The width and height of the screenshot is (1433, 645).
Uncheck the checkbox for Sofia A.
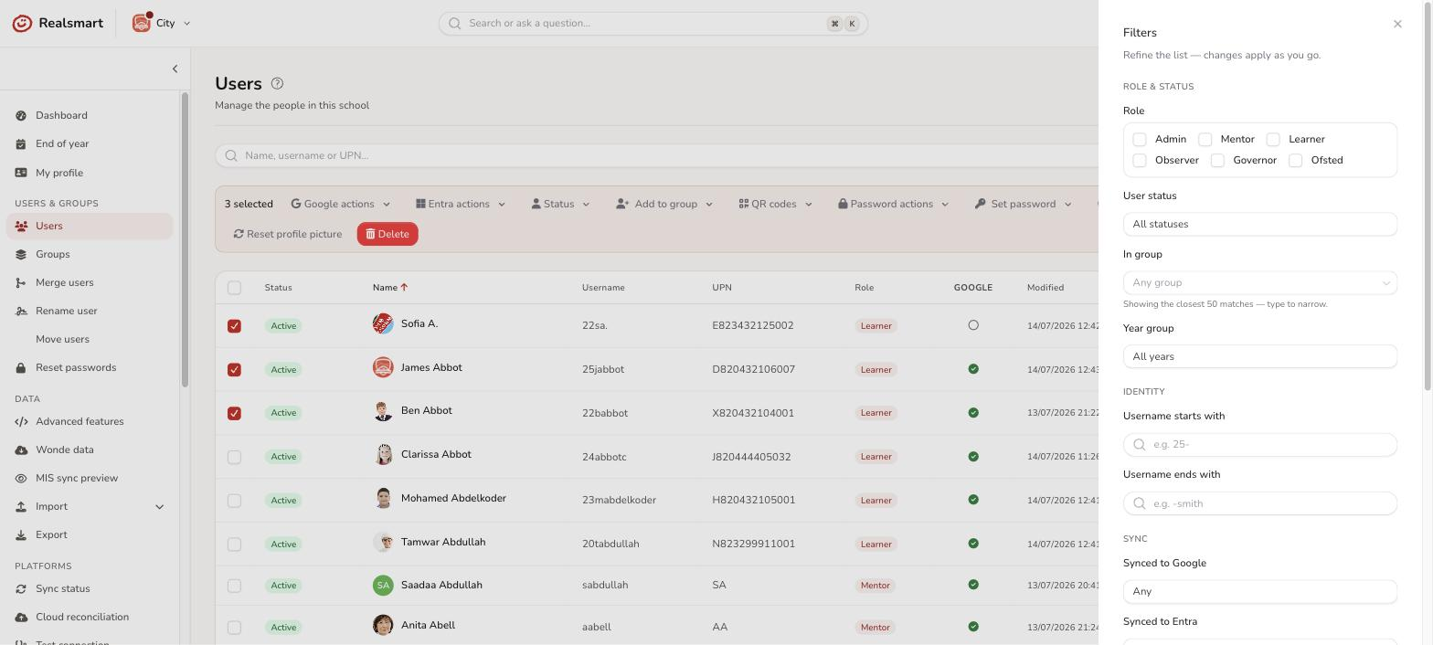234,326
